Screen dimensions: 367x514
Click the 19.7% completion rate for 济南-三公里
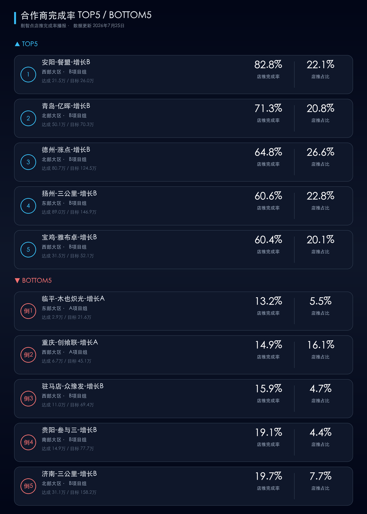click(x=268, y=476)
